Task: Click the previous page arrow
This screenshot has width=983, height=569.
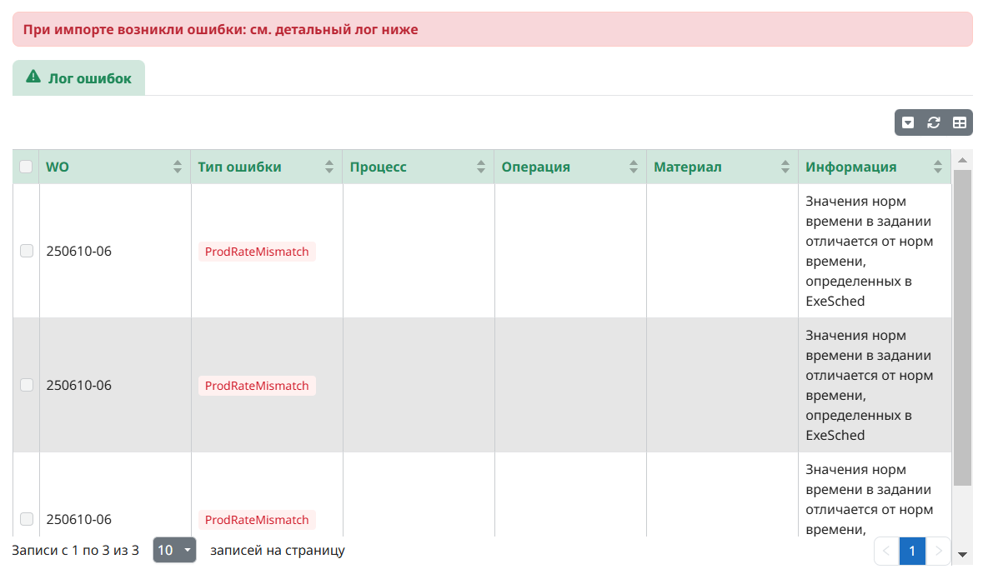Action: [x=886, y=551]
